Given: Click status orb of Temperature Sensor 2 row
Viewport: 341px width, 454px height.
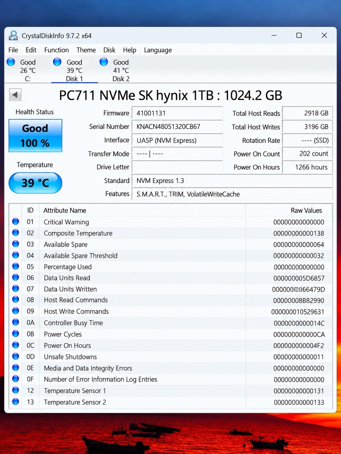Looking at the screenshot, I should 15,402.
